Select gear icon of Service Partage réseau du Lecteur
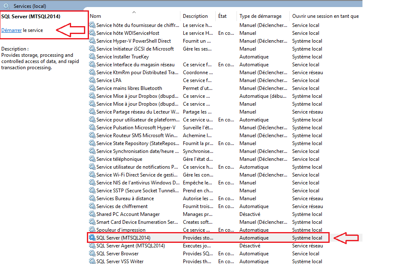 (x=92, y=111)
